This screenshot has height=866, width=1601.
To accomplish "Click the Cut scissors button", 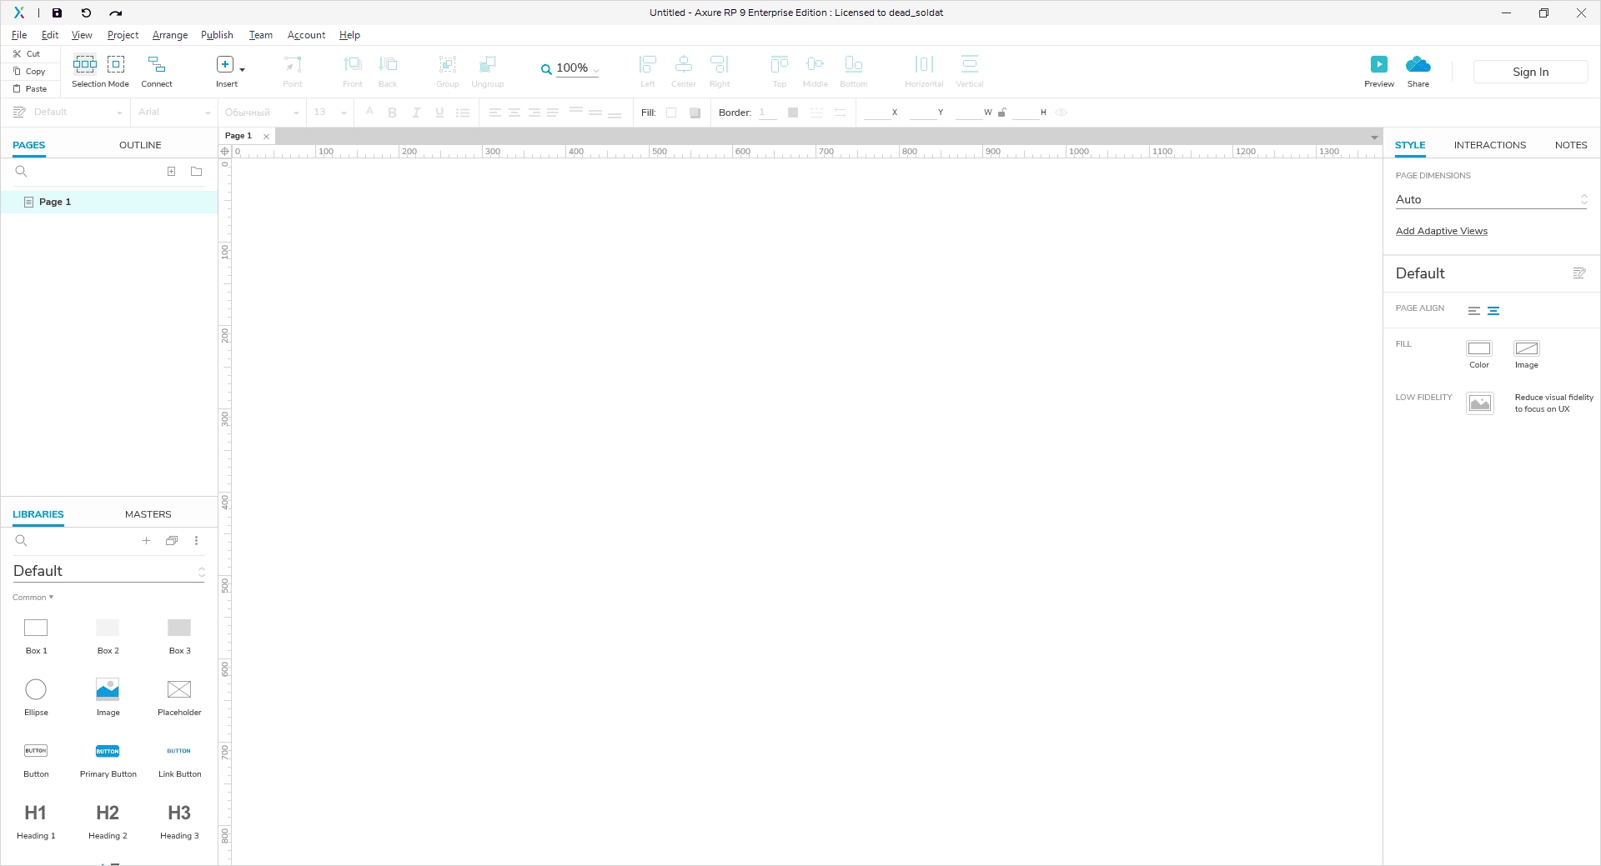I will [28, 53].
